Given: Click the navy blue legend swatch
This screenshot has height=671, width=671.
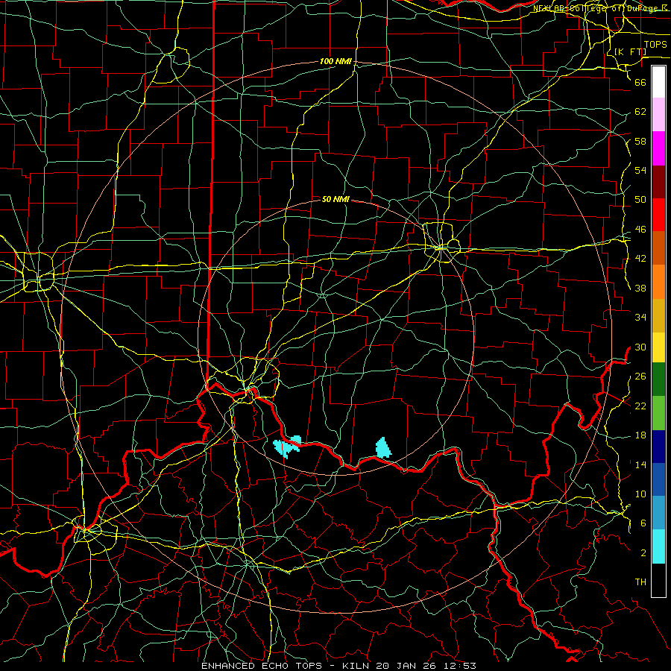Looking at the screenshot, I should (x=658, y=447).
